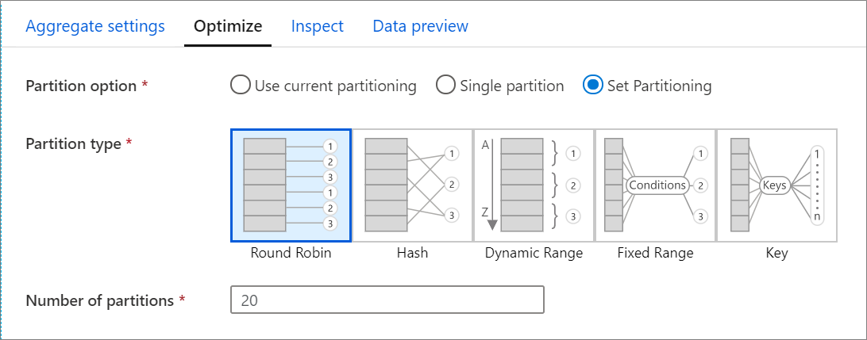Image resolution: width=867 pixels, height=340 pixels.
Task: Click the Fixed Range caption text
Action: coord(655,254)
